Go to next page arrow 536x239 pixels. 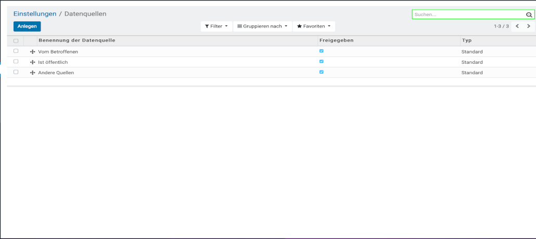(x=529, y=26)
